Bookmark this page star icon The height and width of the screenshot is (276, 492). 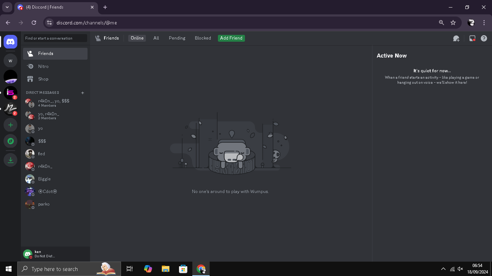453,23
